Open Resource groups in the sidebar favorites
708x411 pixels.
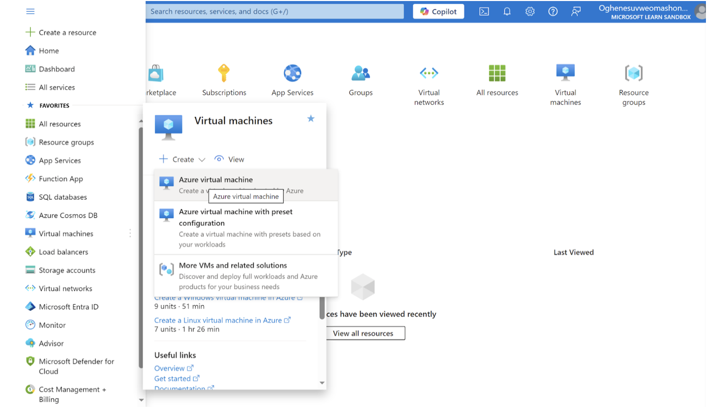tap(67, 142)
